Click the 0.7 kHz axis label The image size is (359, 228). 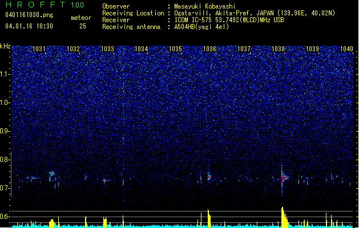point(5,188)
